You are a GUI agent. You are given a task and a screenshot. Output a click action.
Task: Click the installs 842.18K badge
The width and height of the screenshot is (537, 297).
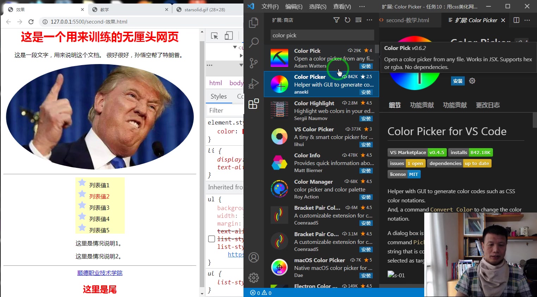[470, 152]
